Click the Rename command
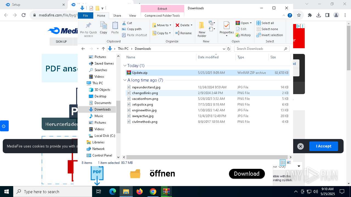This screenshot has height=197, width=351. 183,33
